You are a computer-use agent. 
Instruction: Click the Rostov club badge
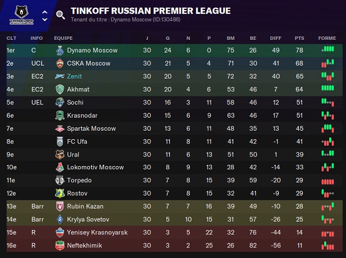[x=60, y=193]
